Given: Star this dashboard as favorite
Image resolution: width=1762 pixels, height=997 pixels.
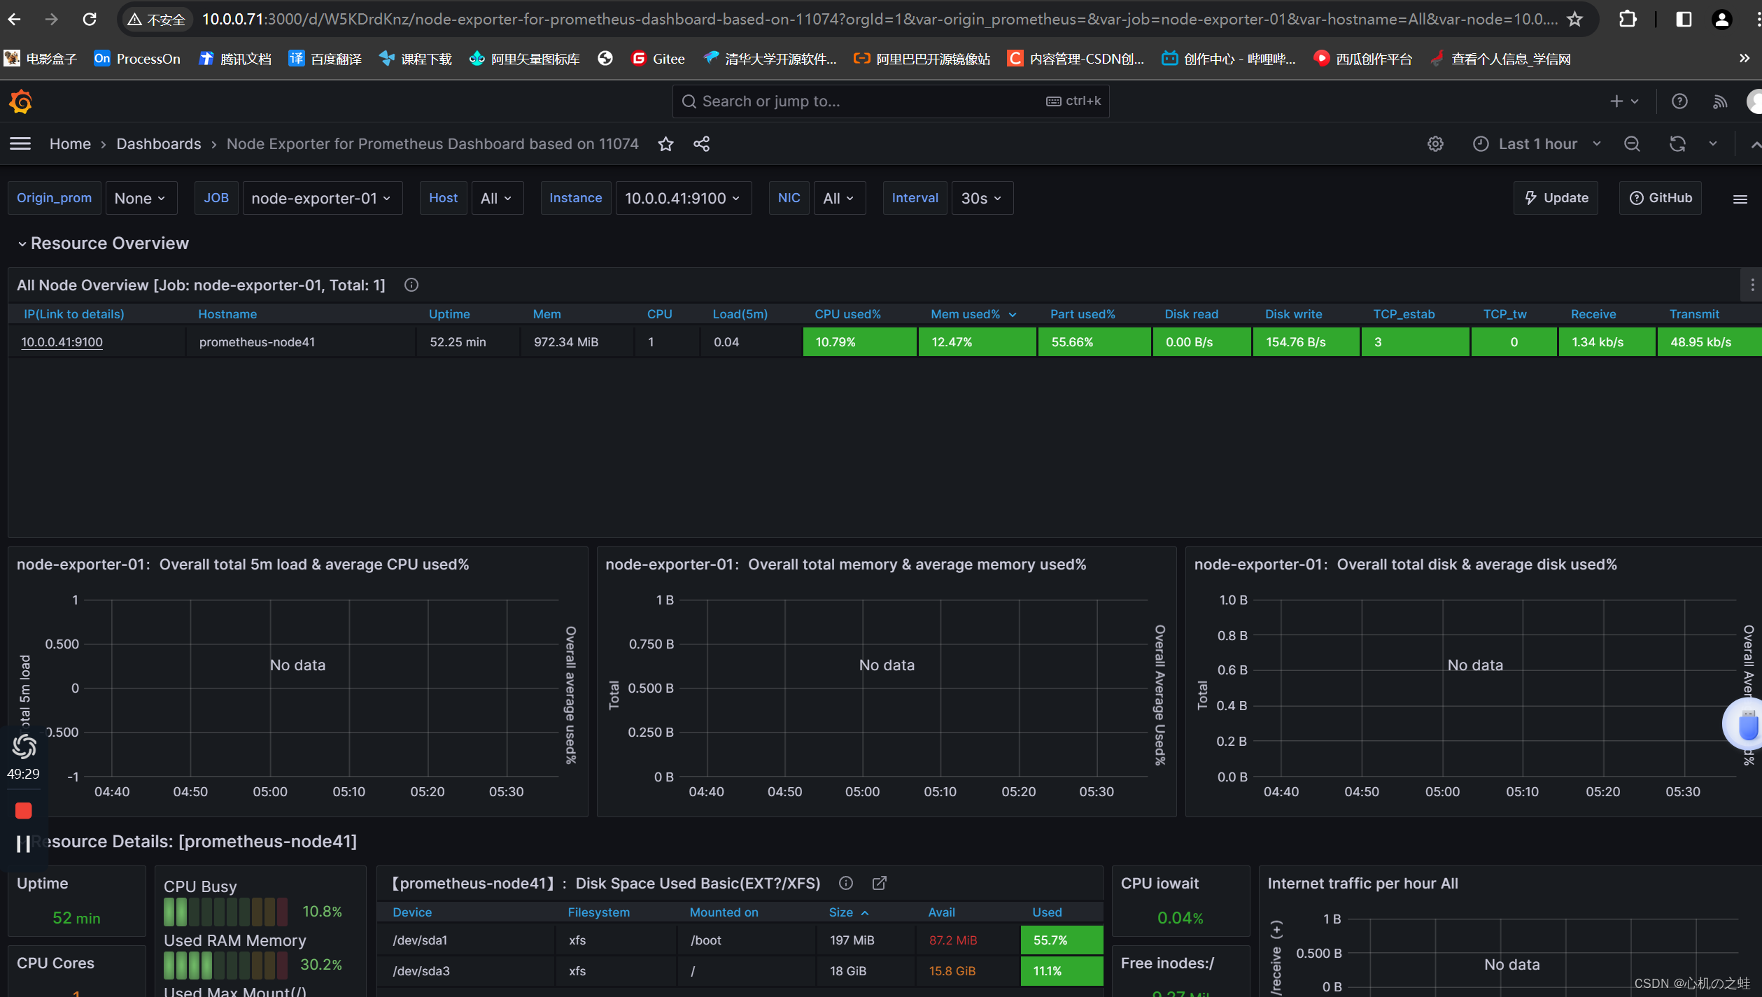Looking at the screenshot, I should (x=665, y=144).
